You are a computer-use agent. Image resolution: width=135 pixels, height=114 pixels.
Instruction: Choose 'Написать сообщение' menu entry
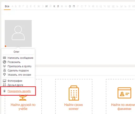21,58
